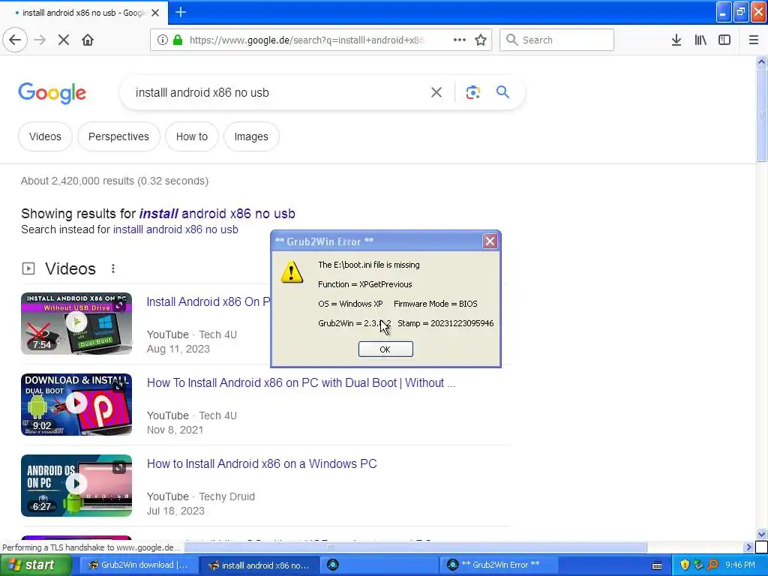Viewport: 768px width, 576px height.
Task: Click inside the Firefox Search box
Action: 557,40
